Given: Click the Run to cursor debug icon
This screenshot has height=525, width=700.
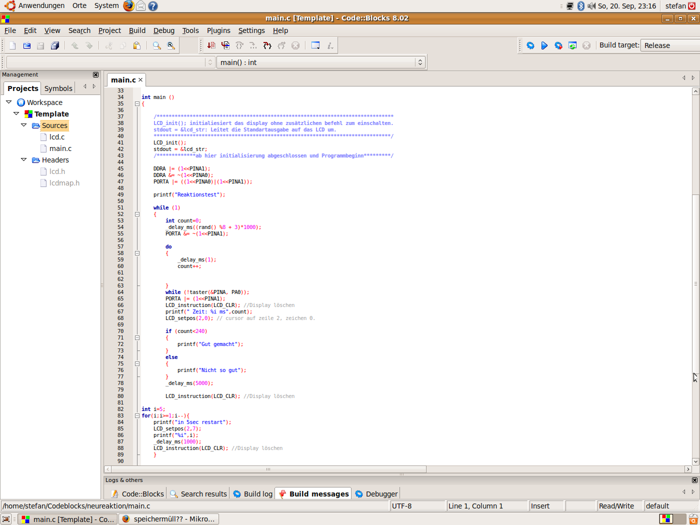Looking at the screenshot, I should click(x=225, y=45).
